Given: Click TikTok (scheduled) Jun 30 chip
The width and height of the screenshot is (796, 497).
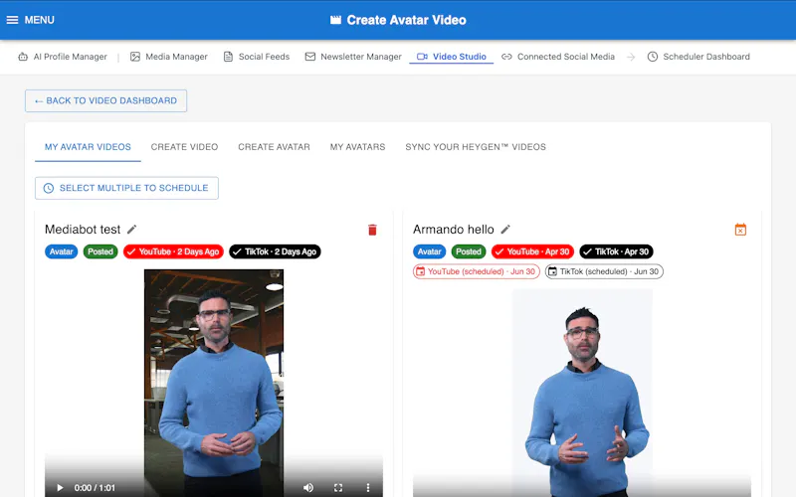Looking at the screenshot, I should tap(604, 271).
